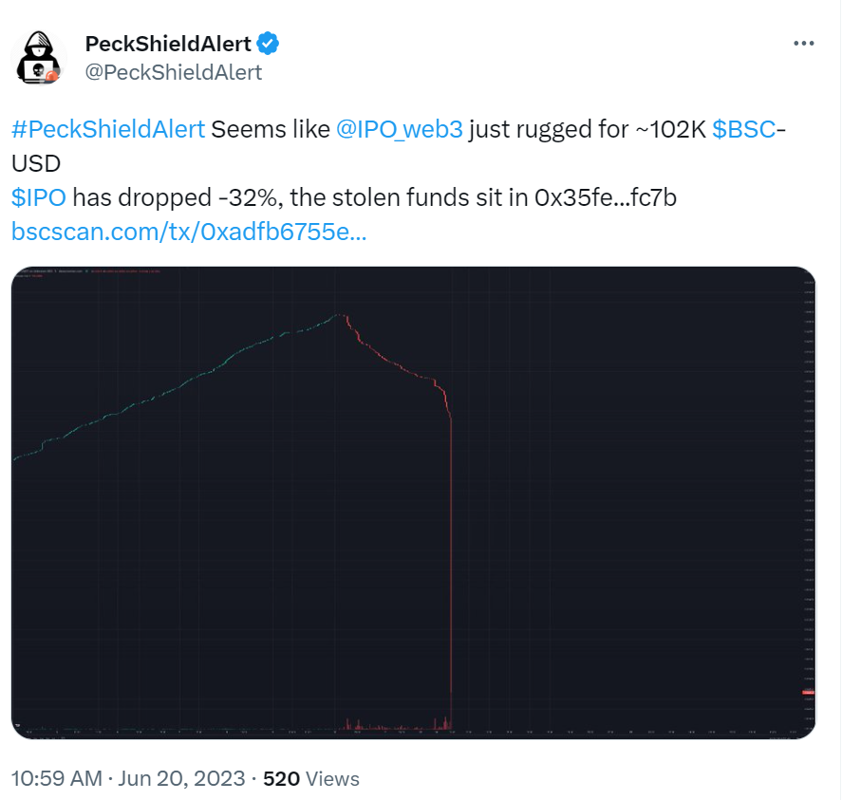Visit the @IPO_web3 mentioned profile
This screenshot has width=842, height=800.
coord(400,130)
